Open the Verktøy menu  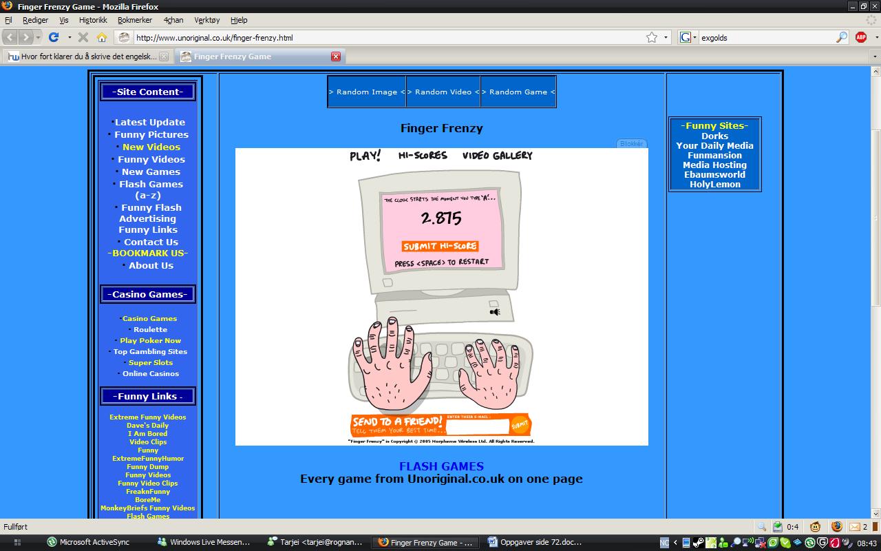tap(207, 20)
